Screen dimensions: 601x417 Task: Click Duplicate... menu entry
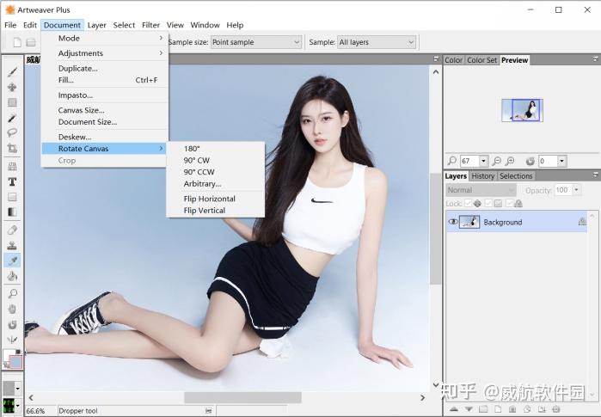[x=104, y=68]
